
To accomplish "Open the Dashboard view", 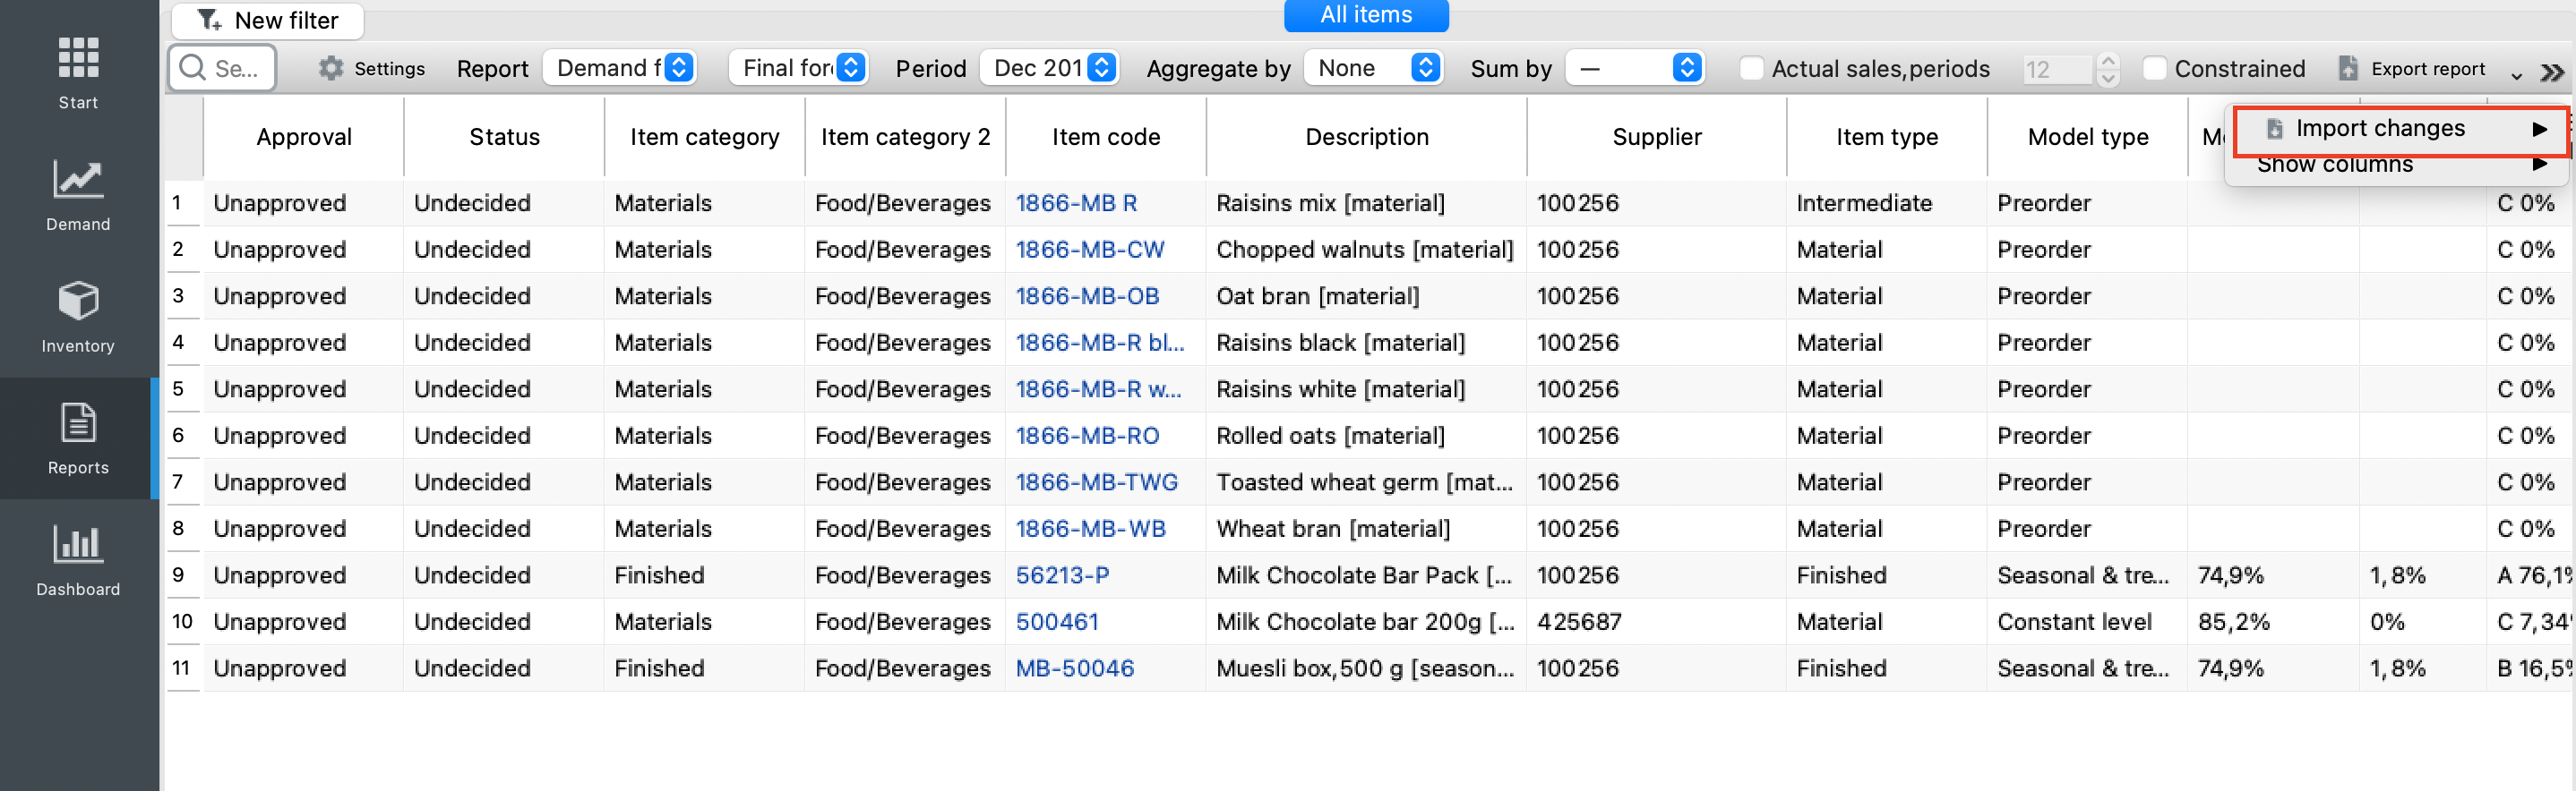I will click(78, 560).
